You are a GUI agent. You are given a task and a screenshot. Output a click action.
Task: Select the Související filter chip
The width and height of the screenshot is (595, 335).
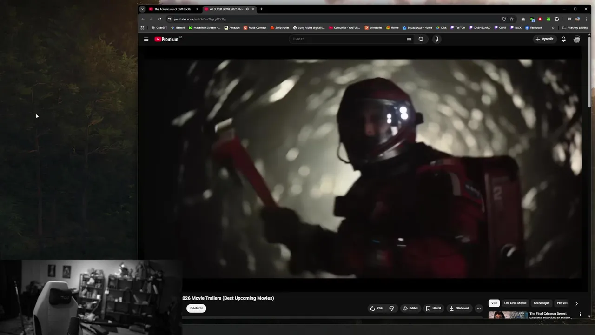coord(542,303)
